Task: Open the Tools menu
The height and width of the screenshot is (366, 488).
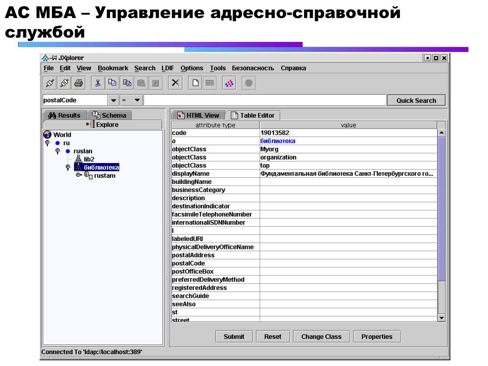Action: (217, 68)
